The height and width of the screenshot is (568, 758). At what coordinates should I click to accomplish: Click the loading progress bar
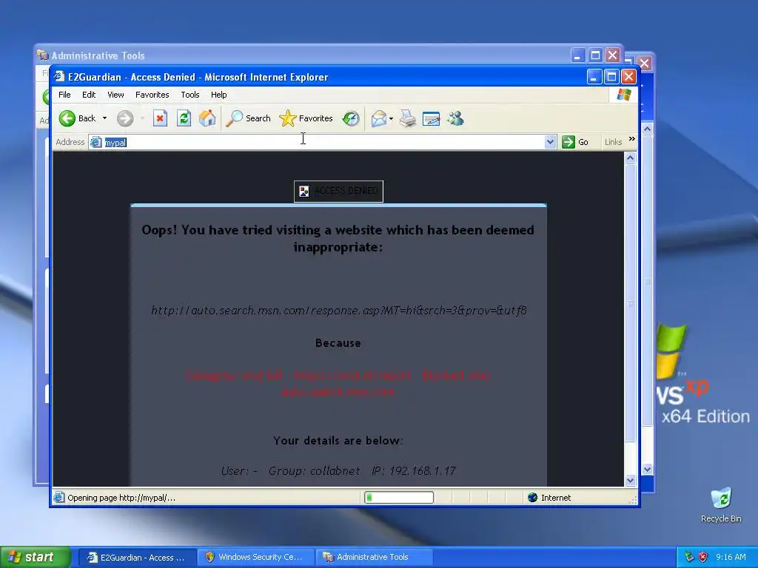[399, 498]
